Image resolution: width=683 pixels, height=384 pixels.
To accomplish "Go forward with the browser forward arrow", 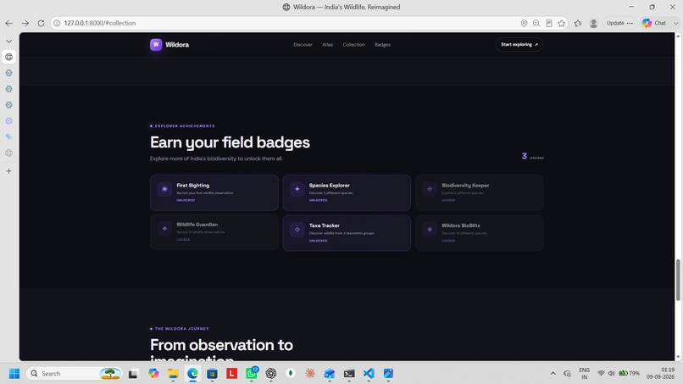I will pos(25,23).
